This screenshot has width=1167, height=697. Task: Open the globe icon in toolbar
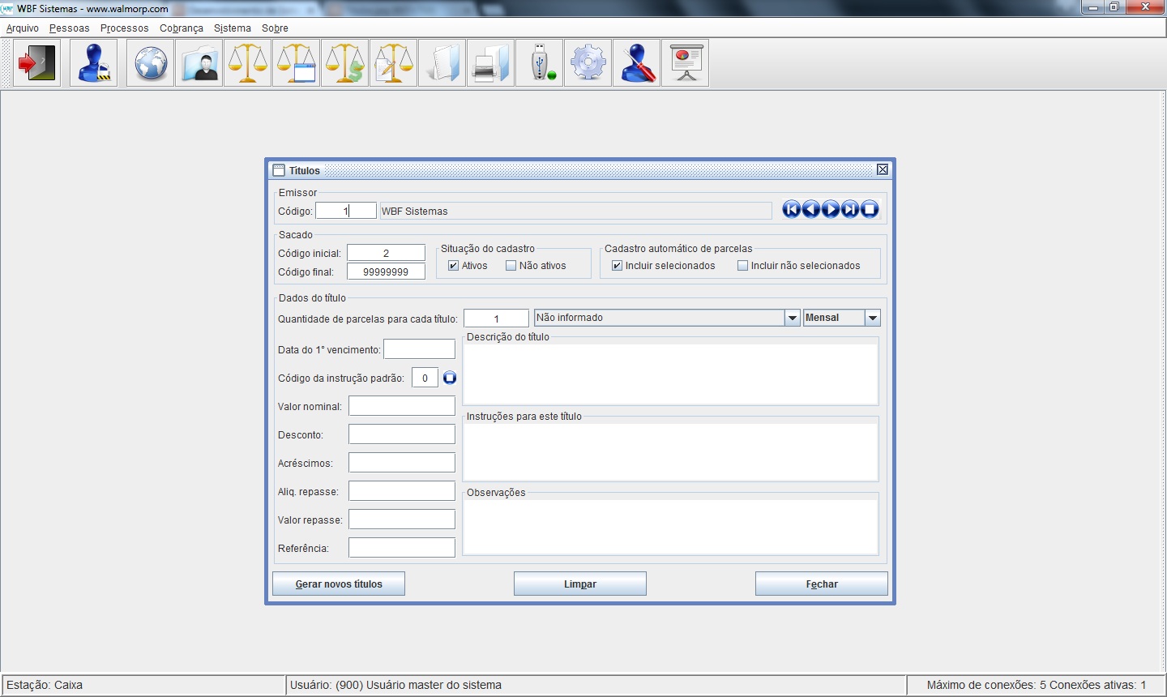pos(151,63)
